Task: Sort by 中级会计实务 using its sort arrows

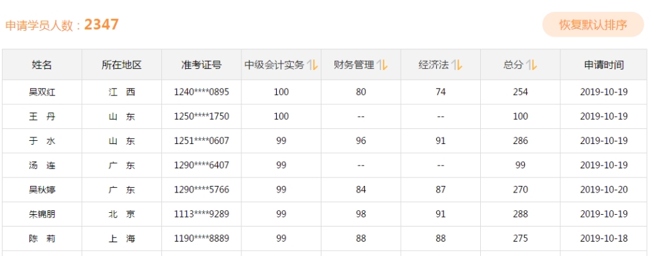Action: tap(312, 65)
